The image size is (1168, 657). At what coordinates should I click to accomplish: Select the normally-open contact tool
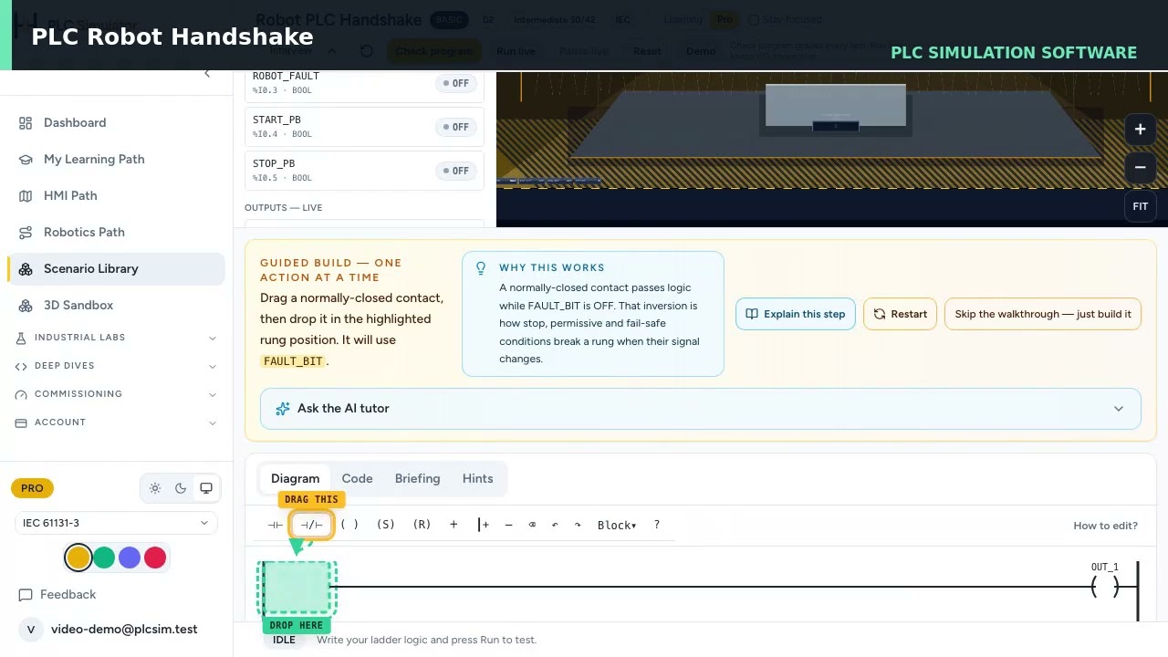click(x=275, y=526)
